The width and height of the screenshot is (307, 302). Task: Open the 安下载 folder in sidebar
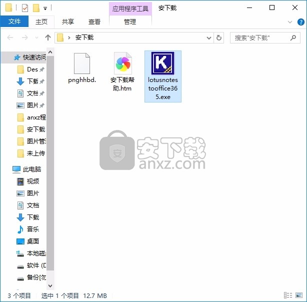coord(31,129)
